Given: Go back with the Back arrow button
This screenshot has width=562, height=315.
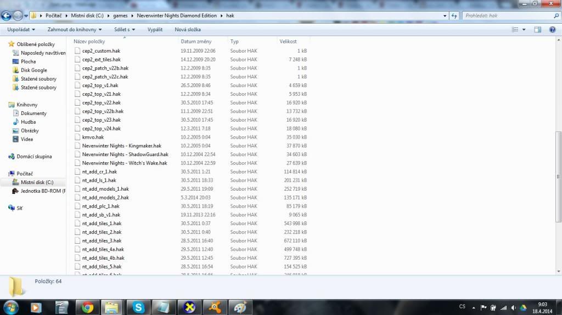Looking at the screenshot, I should pos(7,16).
